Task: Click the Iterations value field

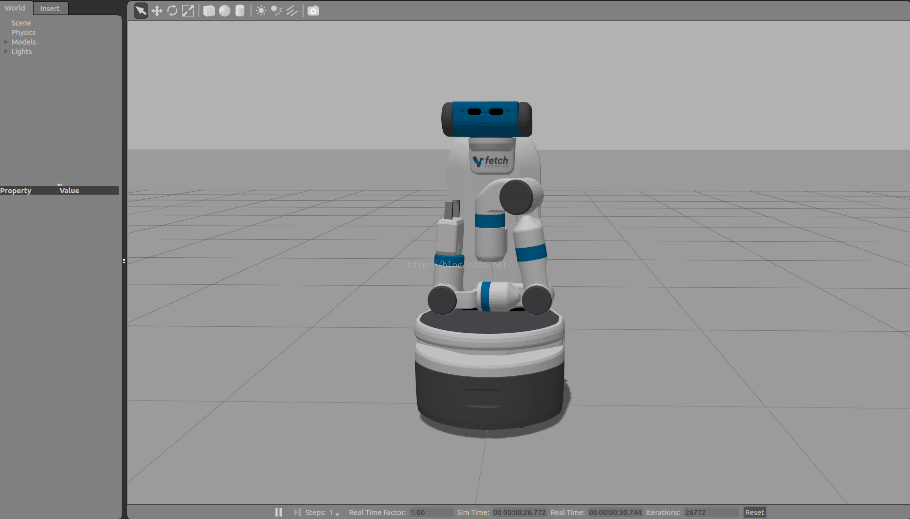Action: click(711, 512)
